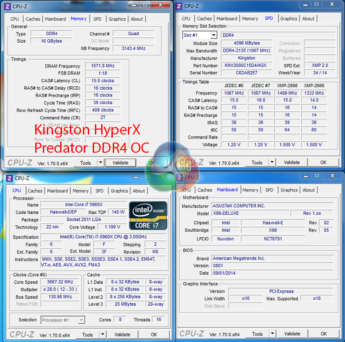345x342 pixels.
Task: Click the Multiplier value x 28.0 (12 - 33)
Action: (60, 289)
